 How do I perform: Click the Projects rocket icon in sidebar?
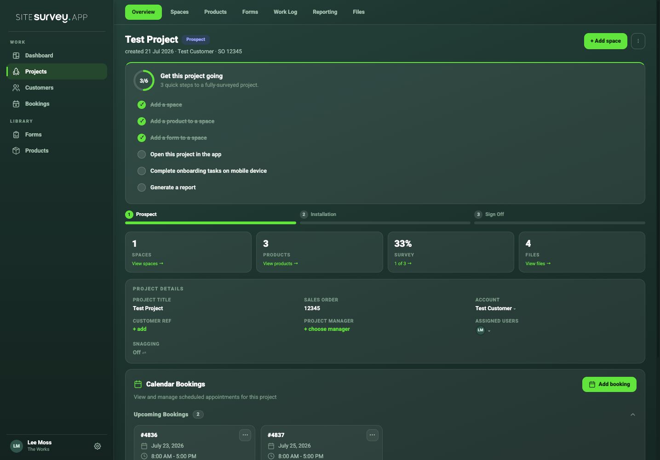click(16, 72)
